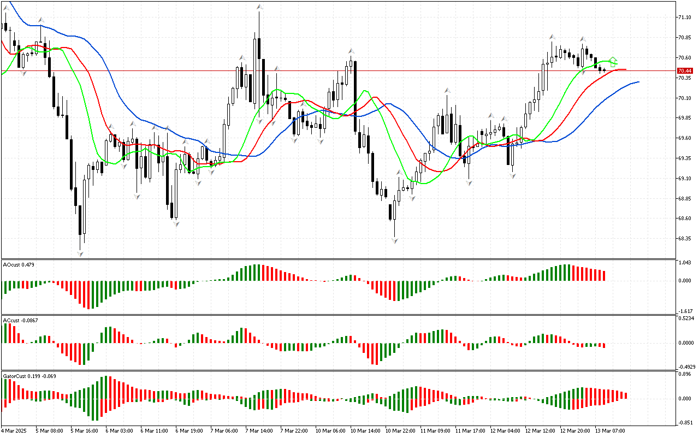Click the 12 Mar 20:00 time label
The width and height of the screenshot is (699, 437).
576,431
